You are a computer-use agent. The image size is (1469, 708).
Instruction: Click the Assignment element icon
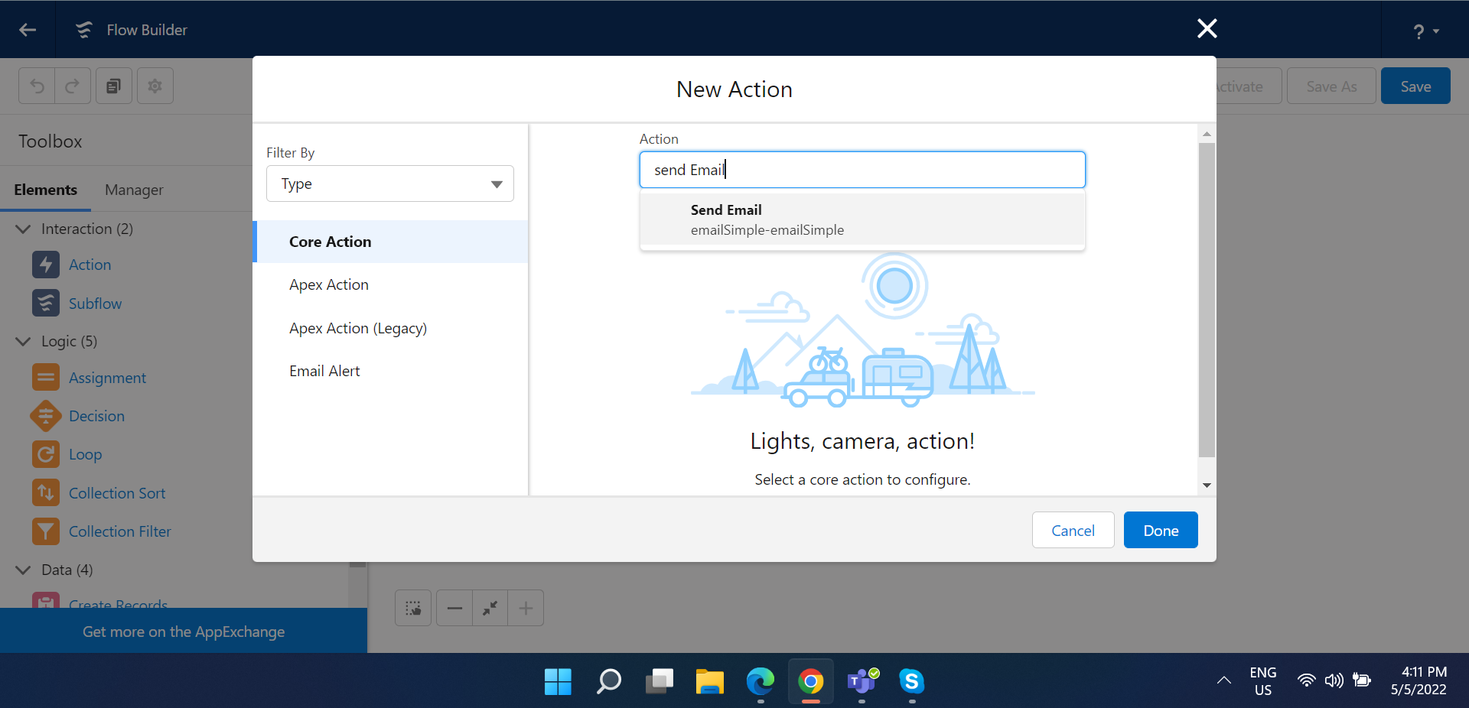point(46,378)
